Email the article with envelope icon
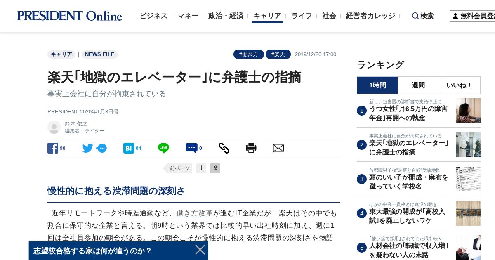This screenshot has height=260, width=495. tap(278, 148)
